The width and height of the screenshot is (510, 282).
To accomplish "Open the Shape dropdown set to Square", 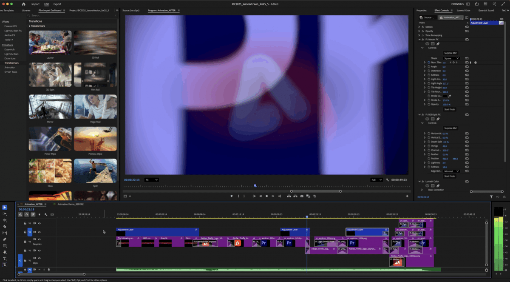I will (x=451, y=58).
